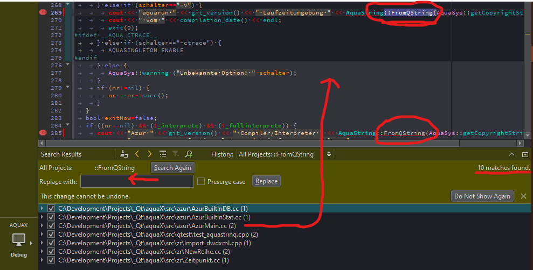Screen dimensions: 533x270
Task: Click the Search Again button
Action: pyautogui.click(x=172, y=168)
